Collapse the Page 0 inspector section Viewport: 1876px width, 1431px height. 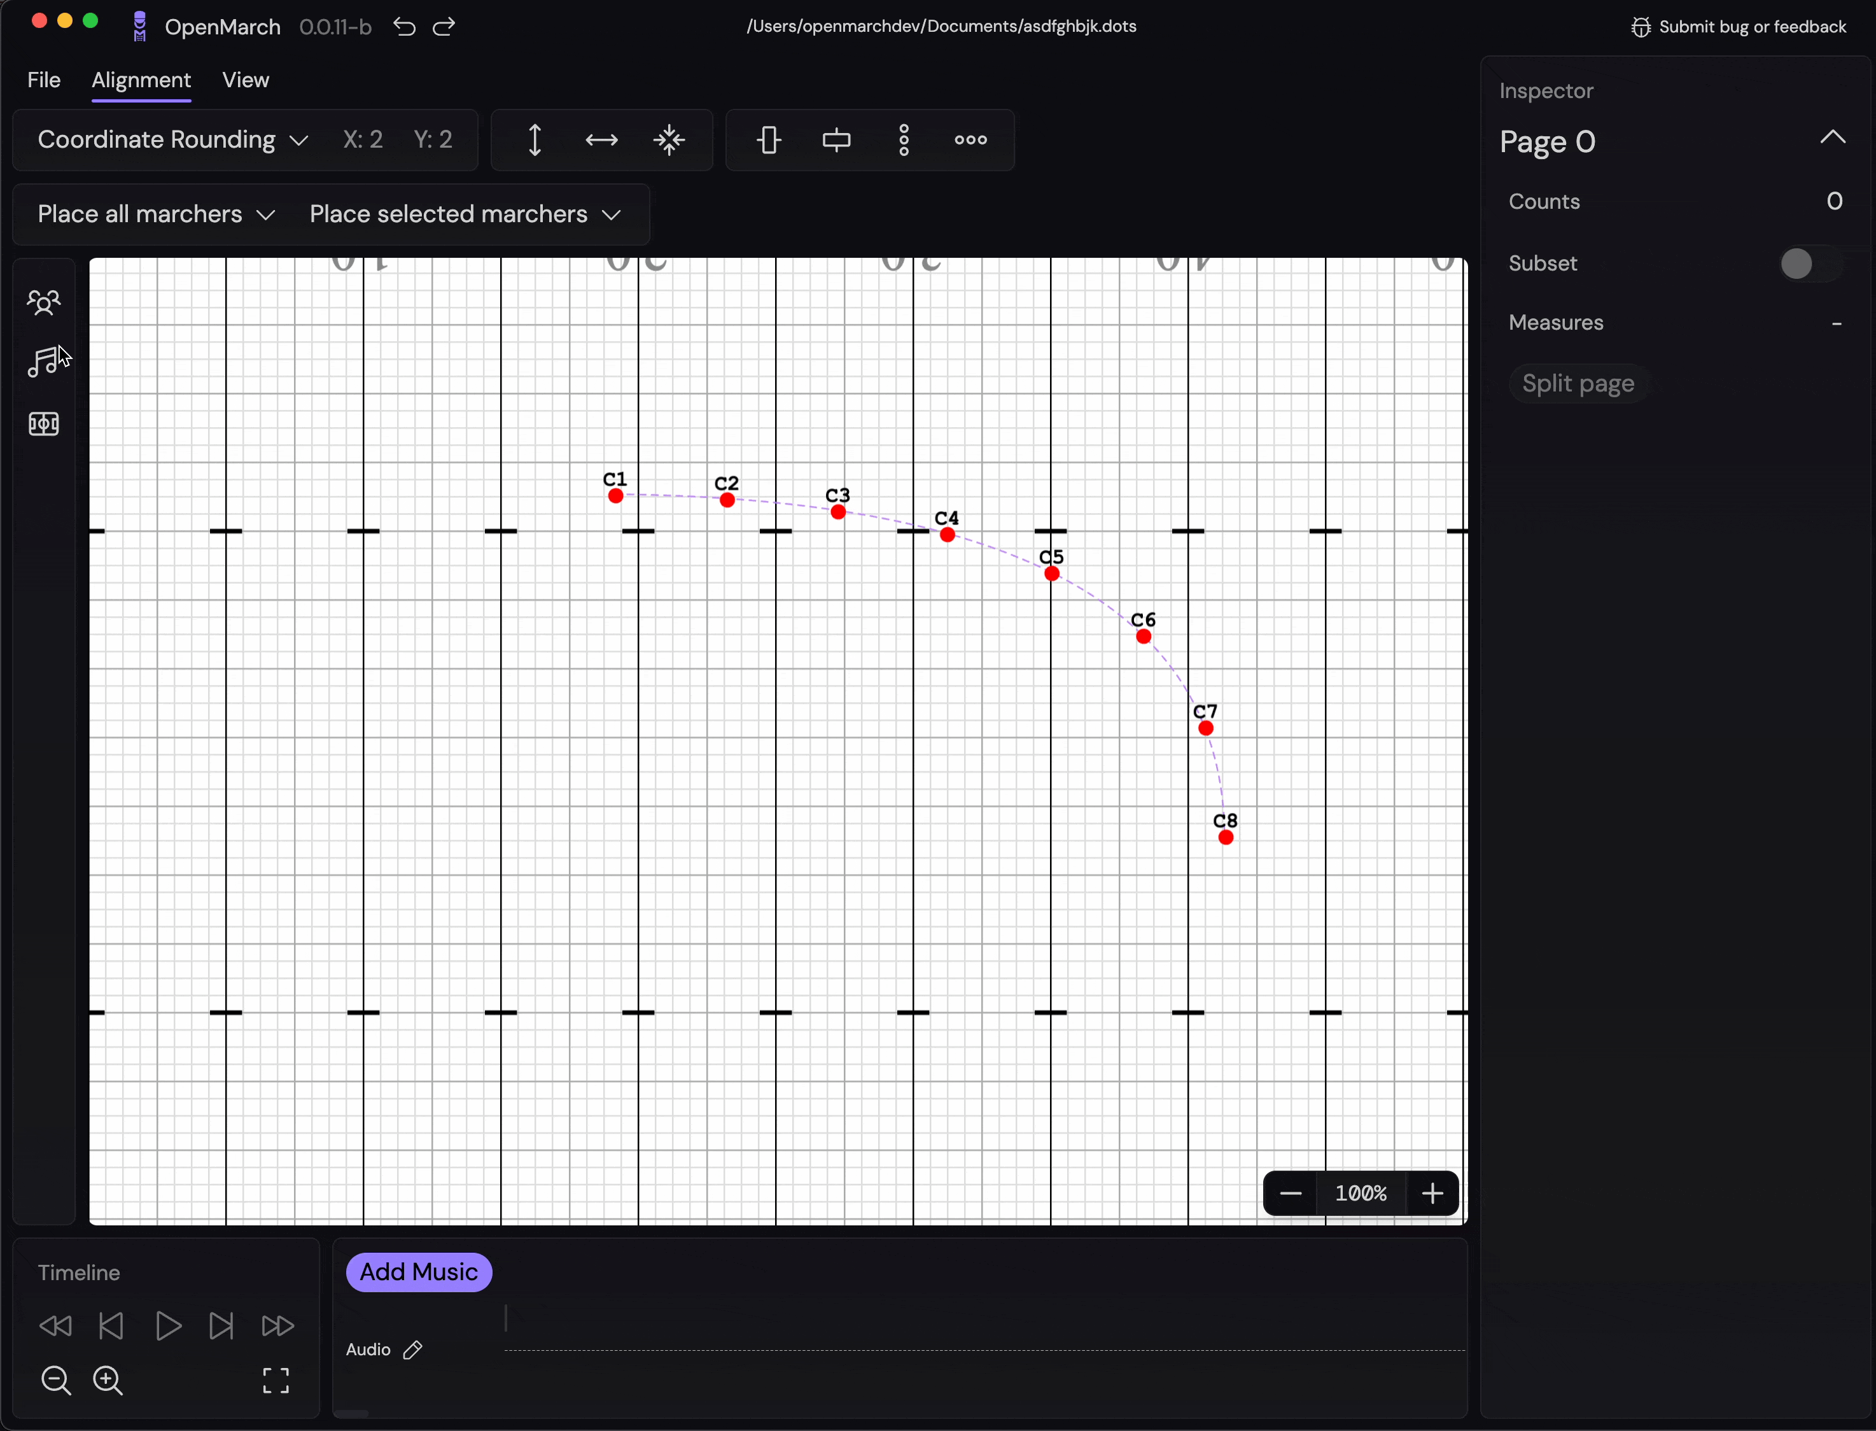tap(1833, 138)
